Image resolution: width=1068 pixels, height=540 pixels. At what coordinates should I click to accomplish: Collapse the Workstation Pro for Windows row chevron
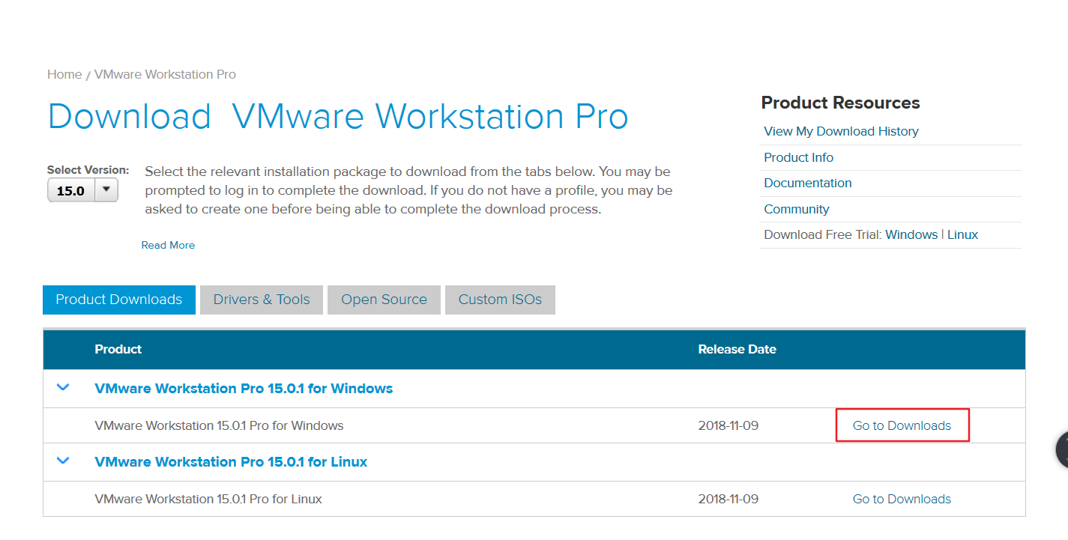(x=64, y=387)
